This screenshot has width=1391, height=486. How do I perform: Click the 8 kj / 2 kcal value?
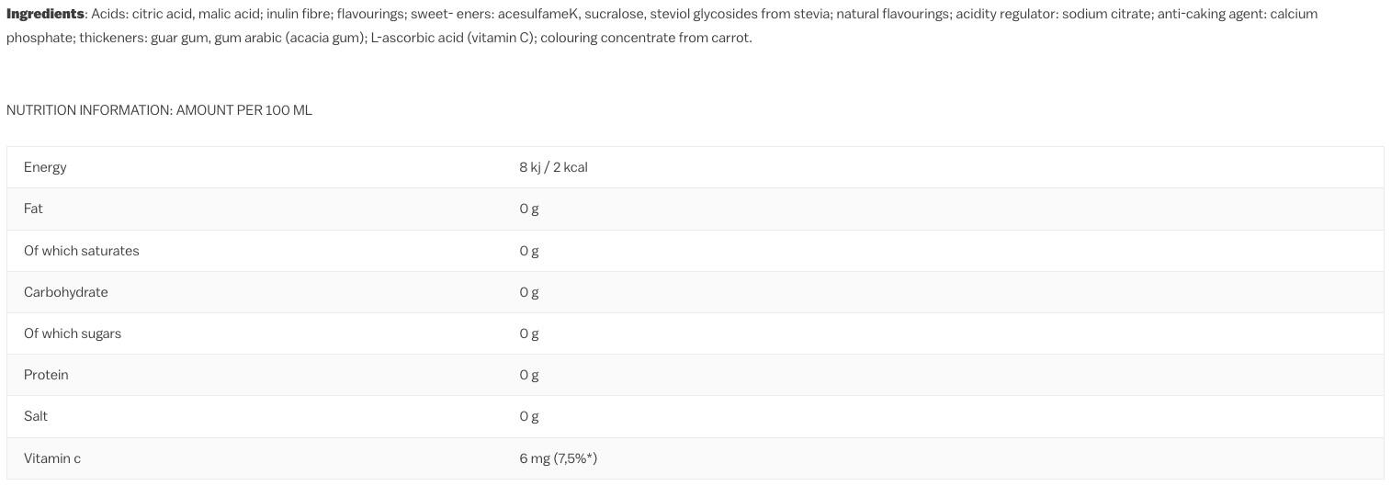coord(553,167)
